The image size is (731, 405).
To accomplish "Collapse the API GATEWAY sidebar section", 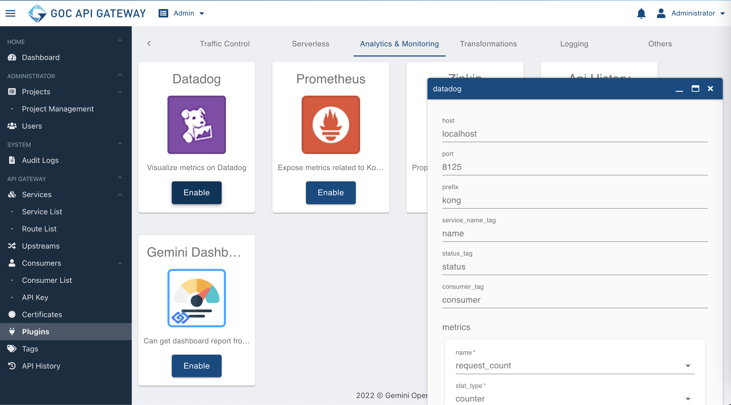I will tap(120, 178).
